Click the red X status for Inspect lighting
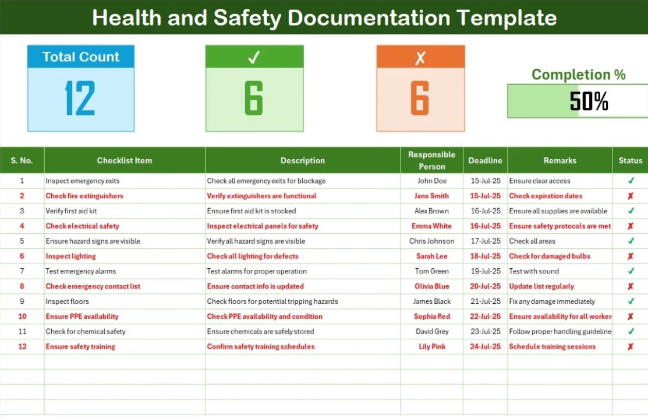Image resolution: width=648 pixels, height=418 pixels. pos(631,256)
